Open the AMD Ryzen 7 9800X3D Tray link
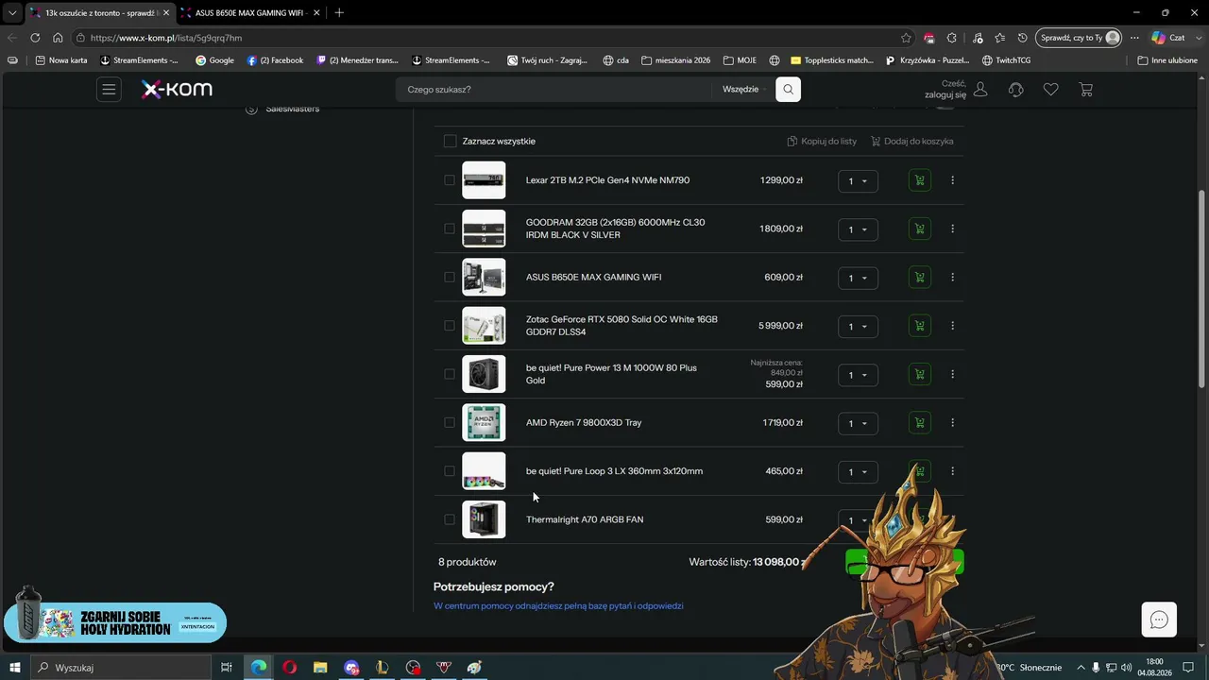Image resolution: width=1209 pixels, height=680 pixels. click(x=584, y=423)
